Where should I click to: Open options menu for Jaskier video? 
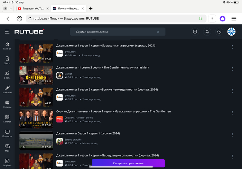(232, 69)
